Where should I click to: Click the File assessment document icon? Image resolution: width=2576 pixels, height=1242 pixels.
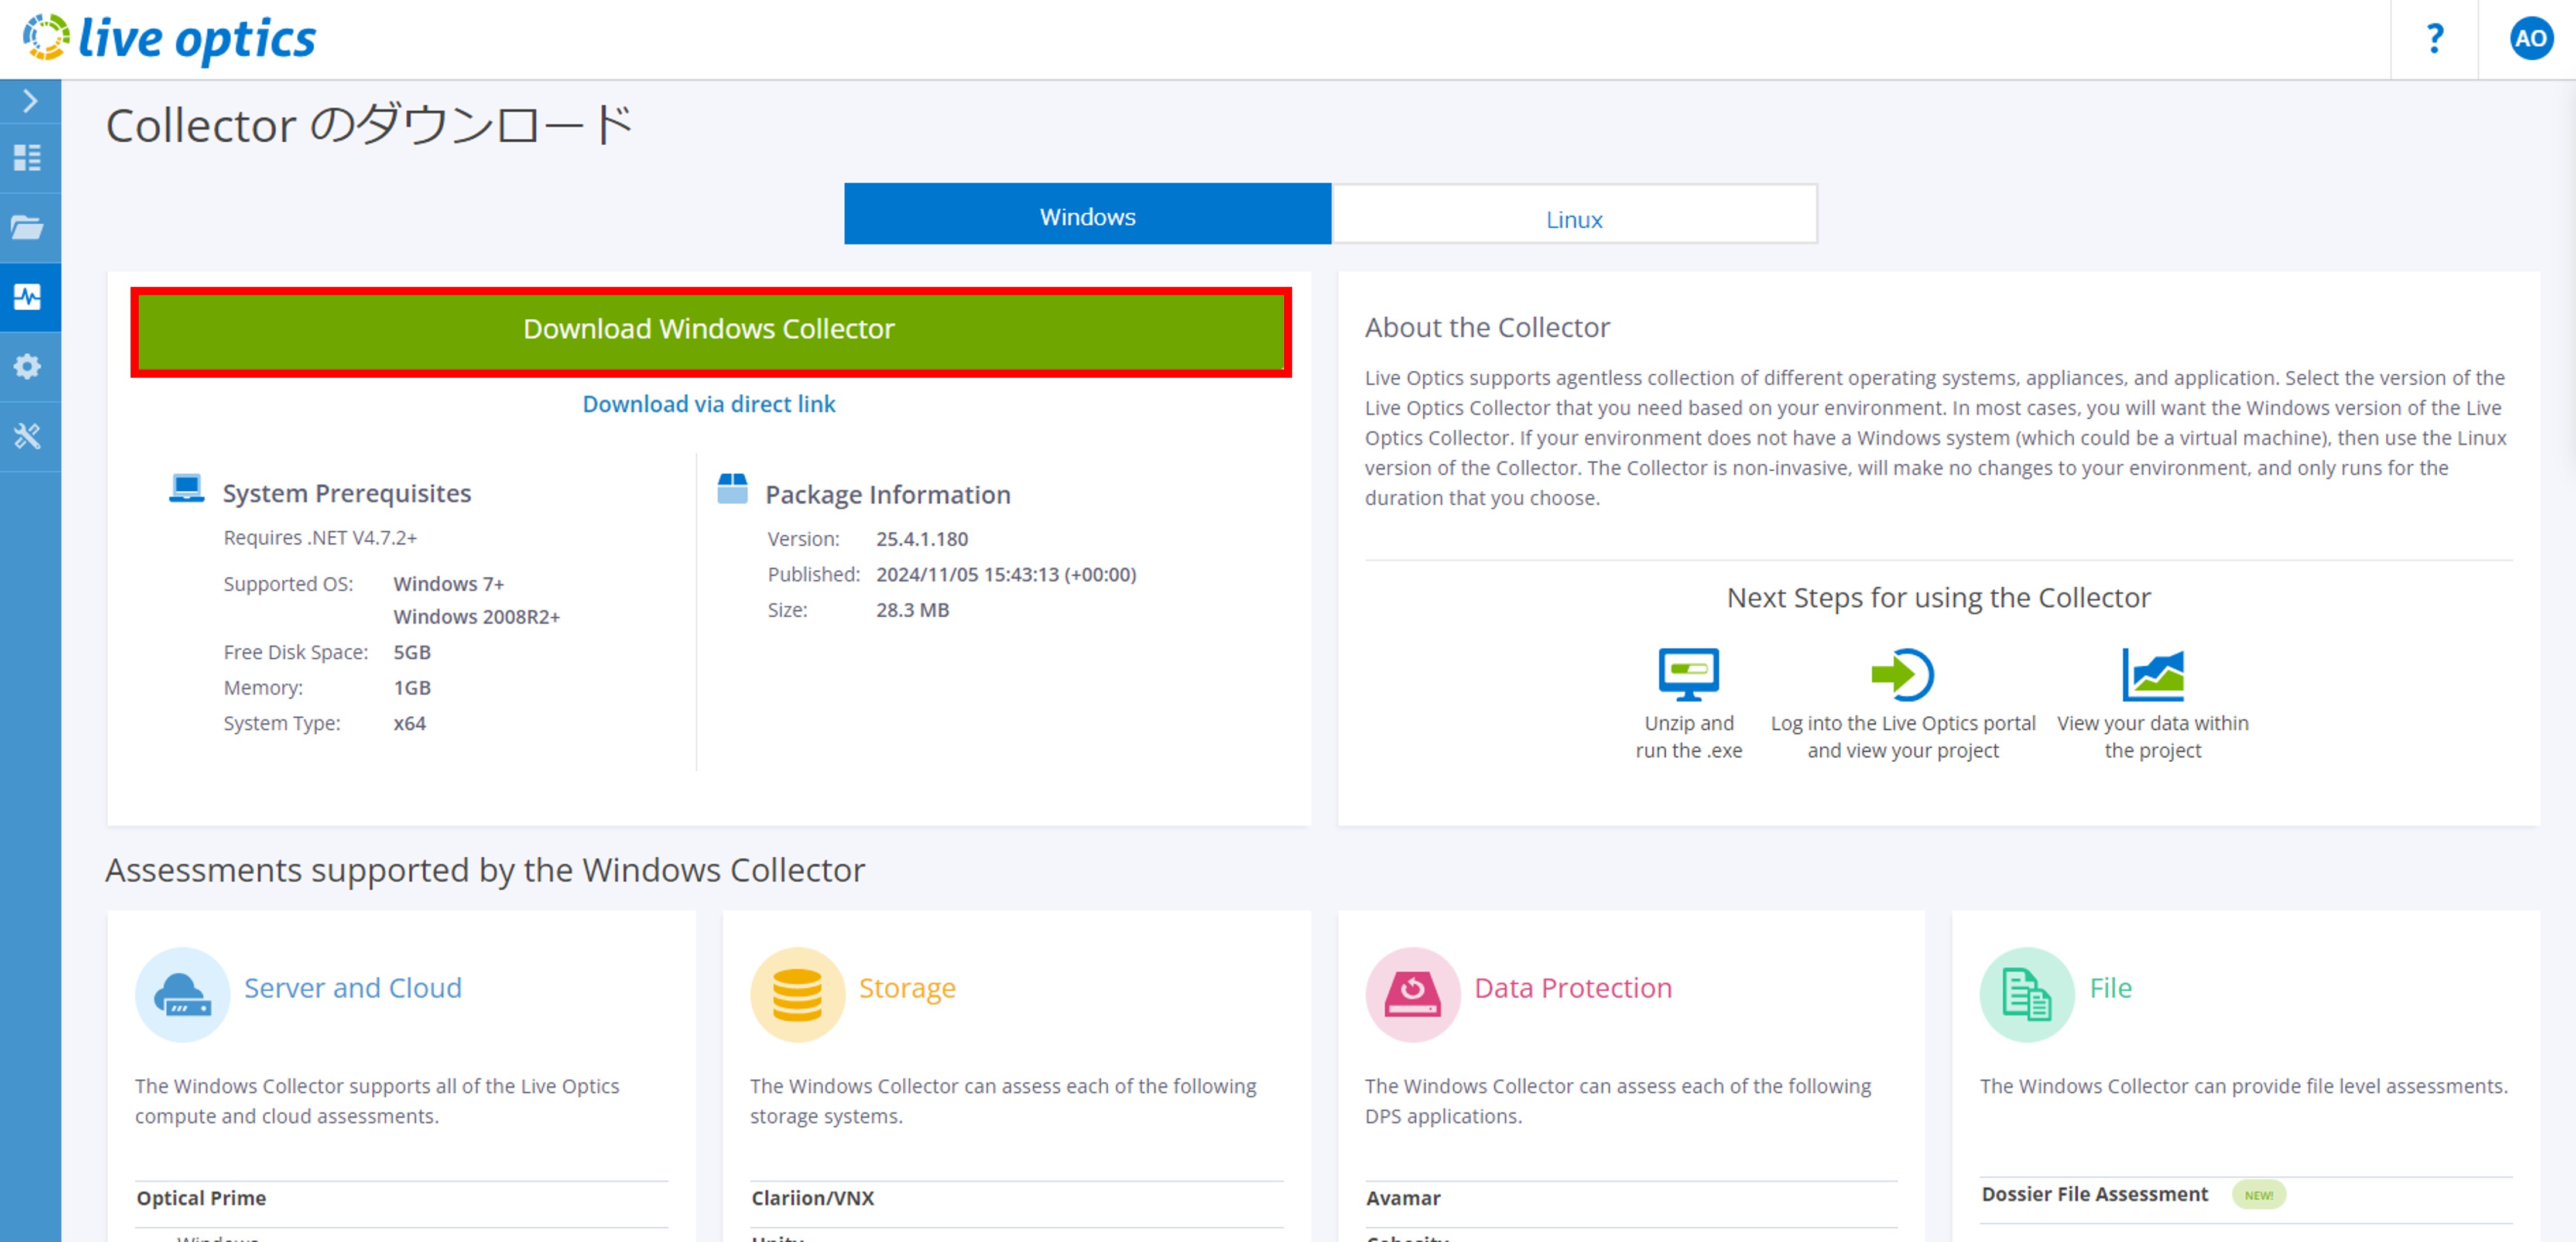click(2026, 994)
